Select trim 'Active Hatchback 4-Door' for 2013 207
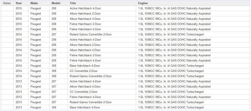The width and height of the screenshot is (251, 111). (x=85, y=81)
